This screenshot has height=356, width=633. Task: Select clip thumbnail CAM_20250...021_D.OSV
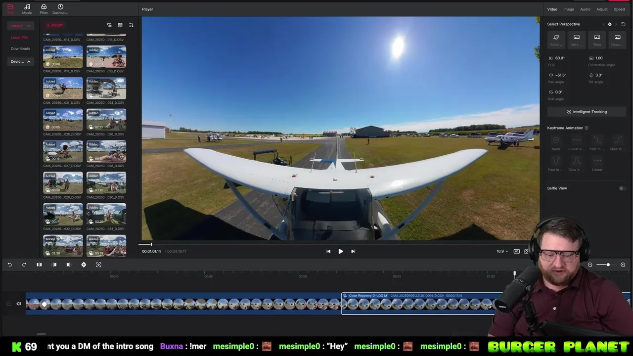[63, 89]
